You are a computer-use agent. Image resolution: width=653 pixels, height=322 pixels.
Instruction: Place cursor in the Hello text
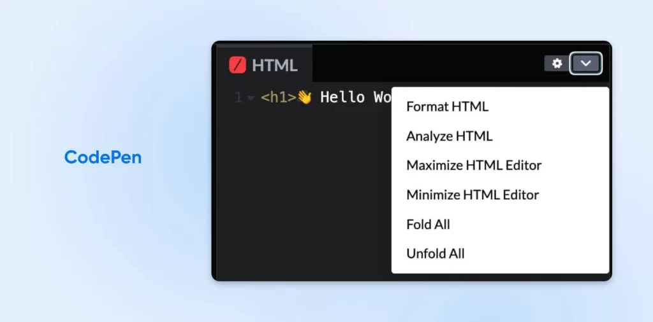coord(342,97)
